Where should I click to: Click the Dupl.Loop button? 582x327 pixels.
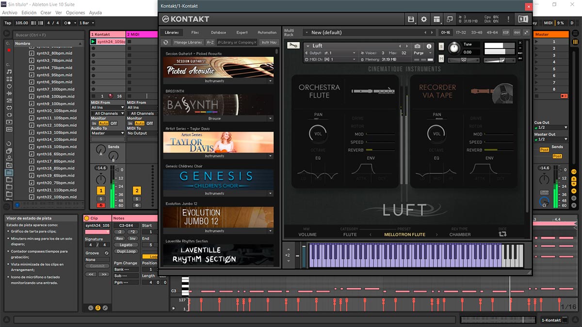click(x=126, y=251)
